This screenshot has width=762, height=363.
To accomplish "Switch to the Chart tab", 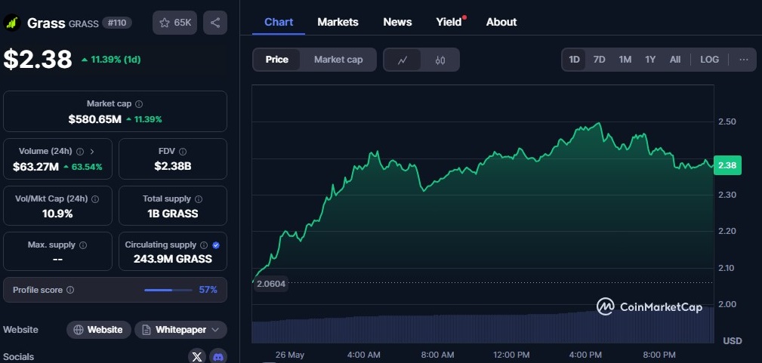I will point(279,23).
